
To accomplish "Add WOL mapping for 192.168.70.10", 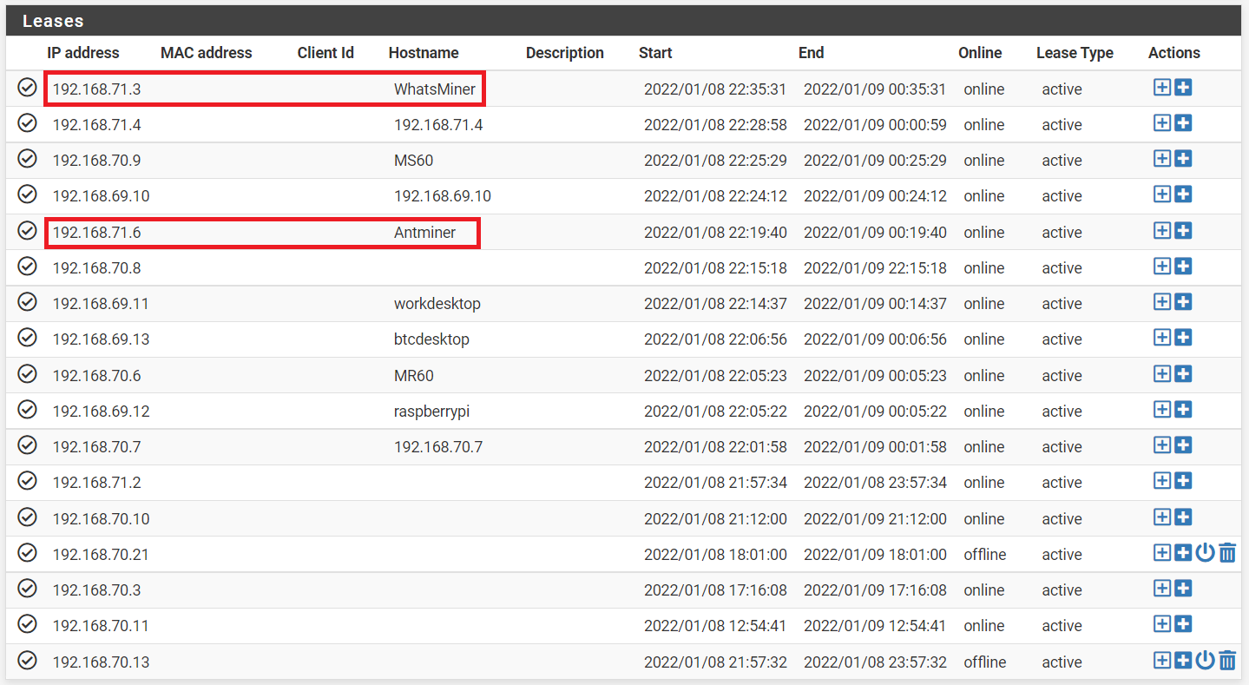I will tap(1183, 517).
